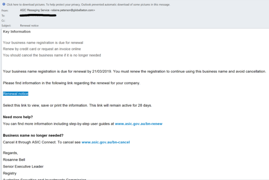Click the Rosanne Bell signature name

(13, 160)
